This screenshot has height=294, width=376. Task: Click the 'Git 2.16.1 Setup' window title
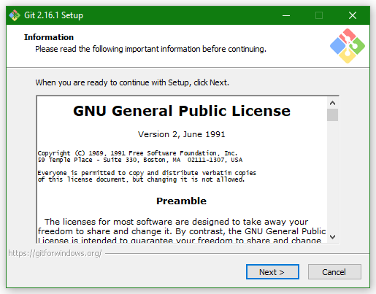pos(53,15)
